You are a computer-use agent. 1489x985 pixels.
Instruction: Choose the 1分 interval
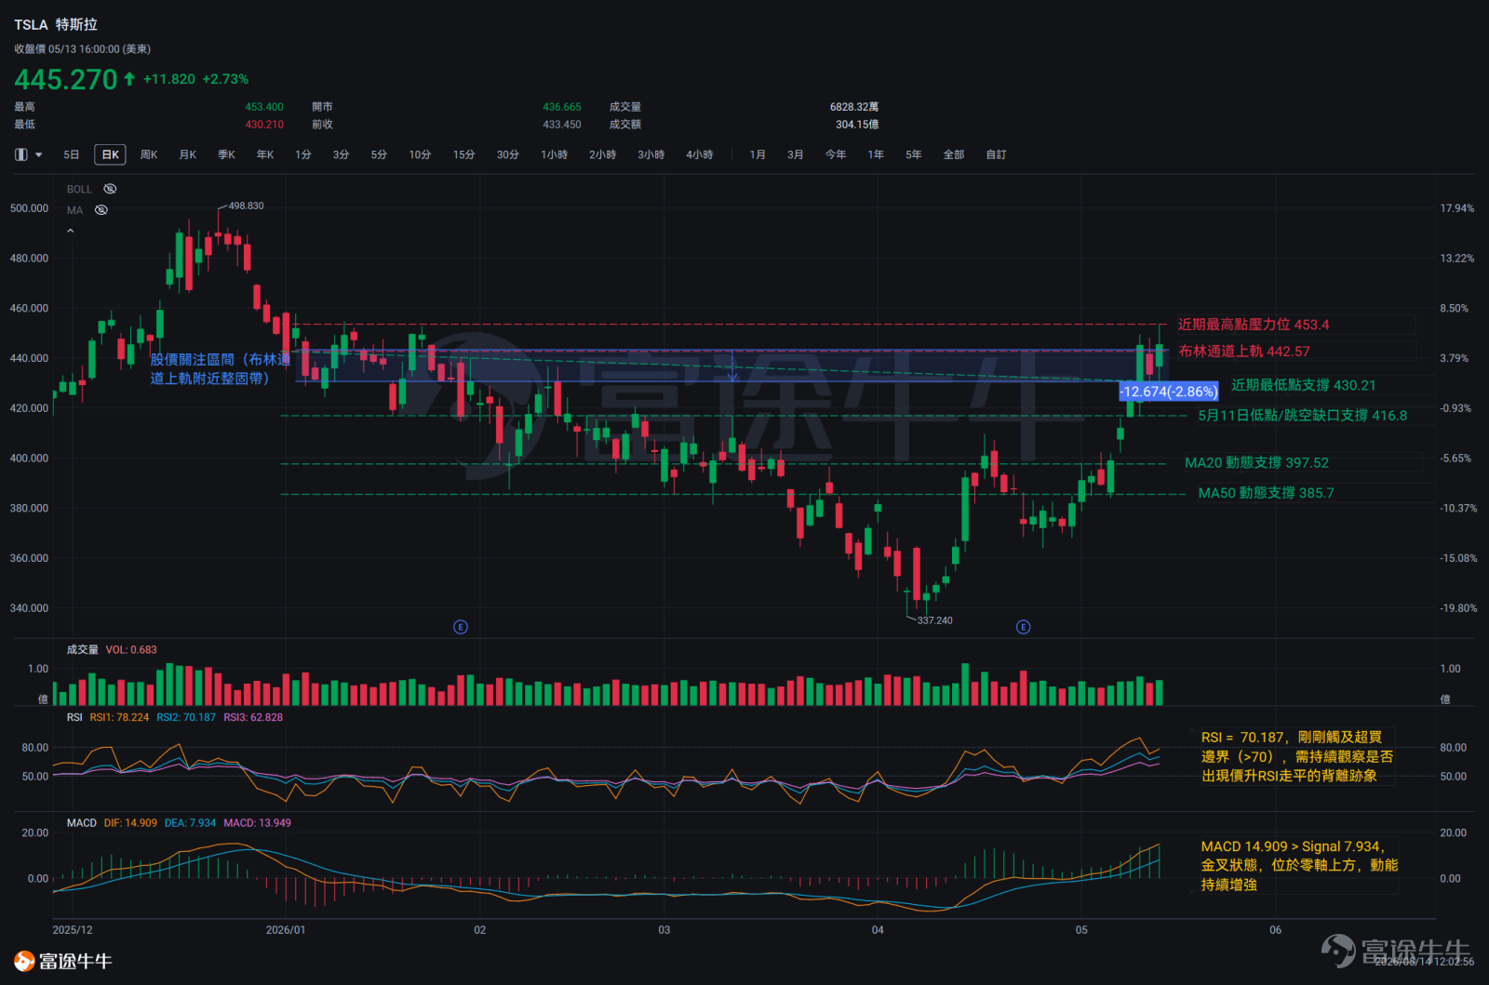(x=303, y=154)
